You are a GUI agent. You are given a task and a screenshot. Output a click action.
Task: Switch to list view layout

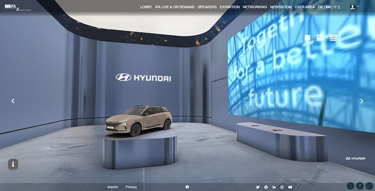(x=333, y=38)
